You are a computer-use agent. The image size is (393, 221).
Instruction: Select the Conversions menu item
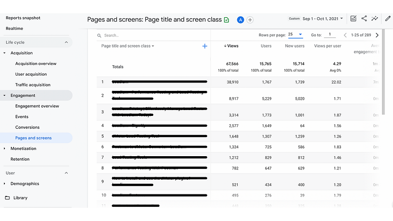(x=28, y=127)
